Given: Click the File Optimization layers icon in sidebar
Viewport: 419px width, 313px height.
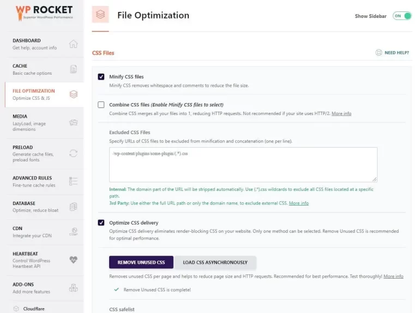Looking at the screenshot, I should pos(74,94).
